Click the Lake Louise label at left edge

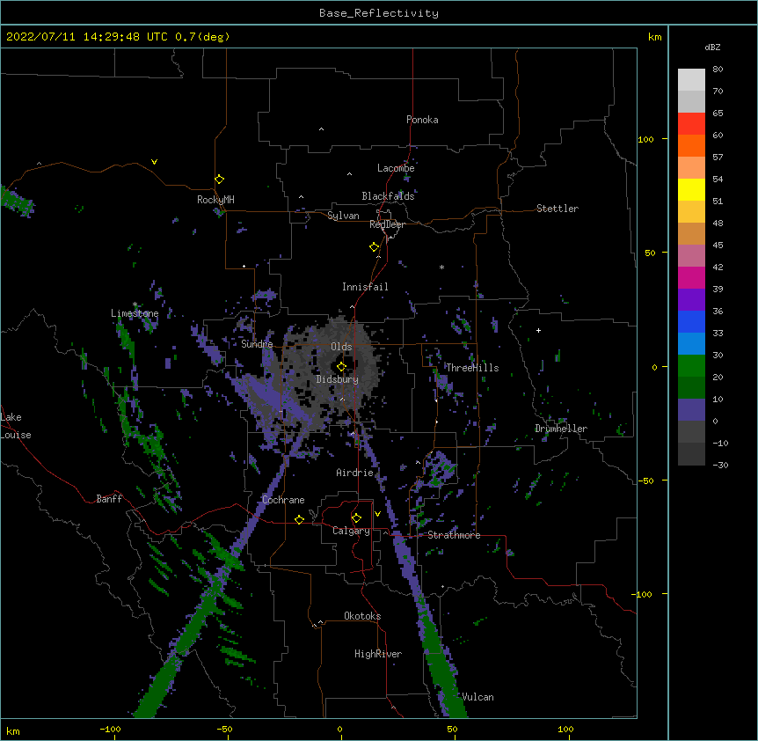pyautogui.click(x=16, y=426)
